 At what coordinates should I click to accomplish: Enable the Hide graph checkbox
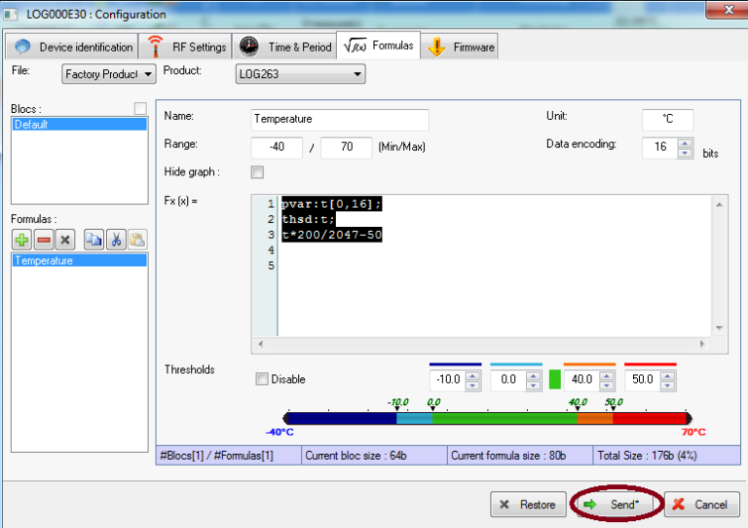(257, 172)
